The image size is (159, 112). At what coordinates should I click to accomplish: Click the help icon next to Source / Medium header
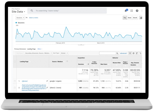[64, 62]
